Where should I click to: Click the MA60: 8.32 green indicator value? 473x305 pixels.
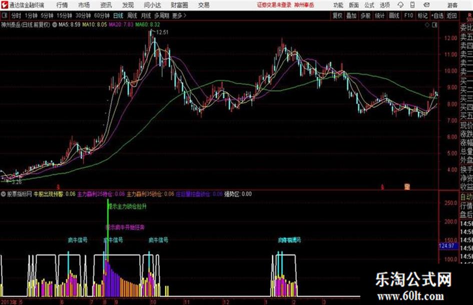(148, 25)
